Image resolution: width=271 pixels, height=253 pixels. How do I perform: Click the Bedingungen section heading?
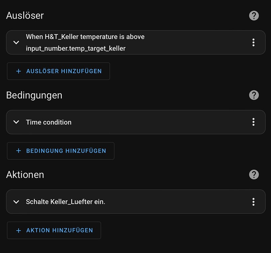(34, 95)
